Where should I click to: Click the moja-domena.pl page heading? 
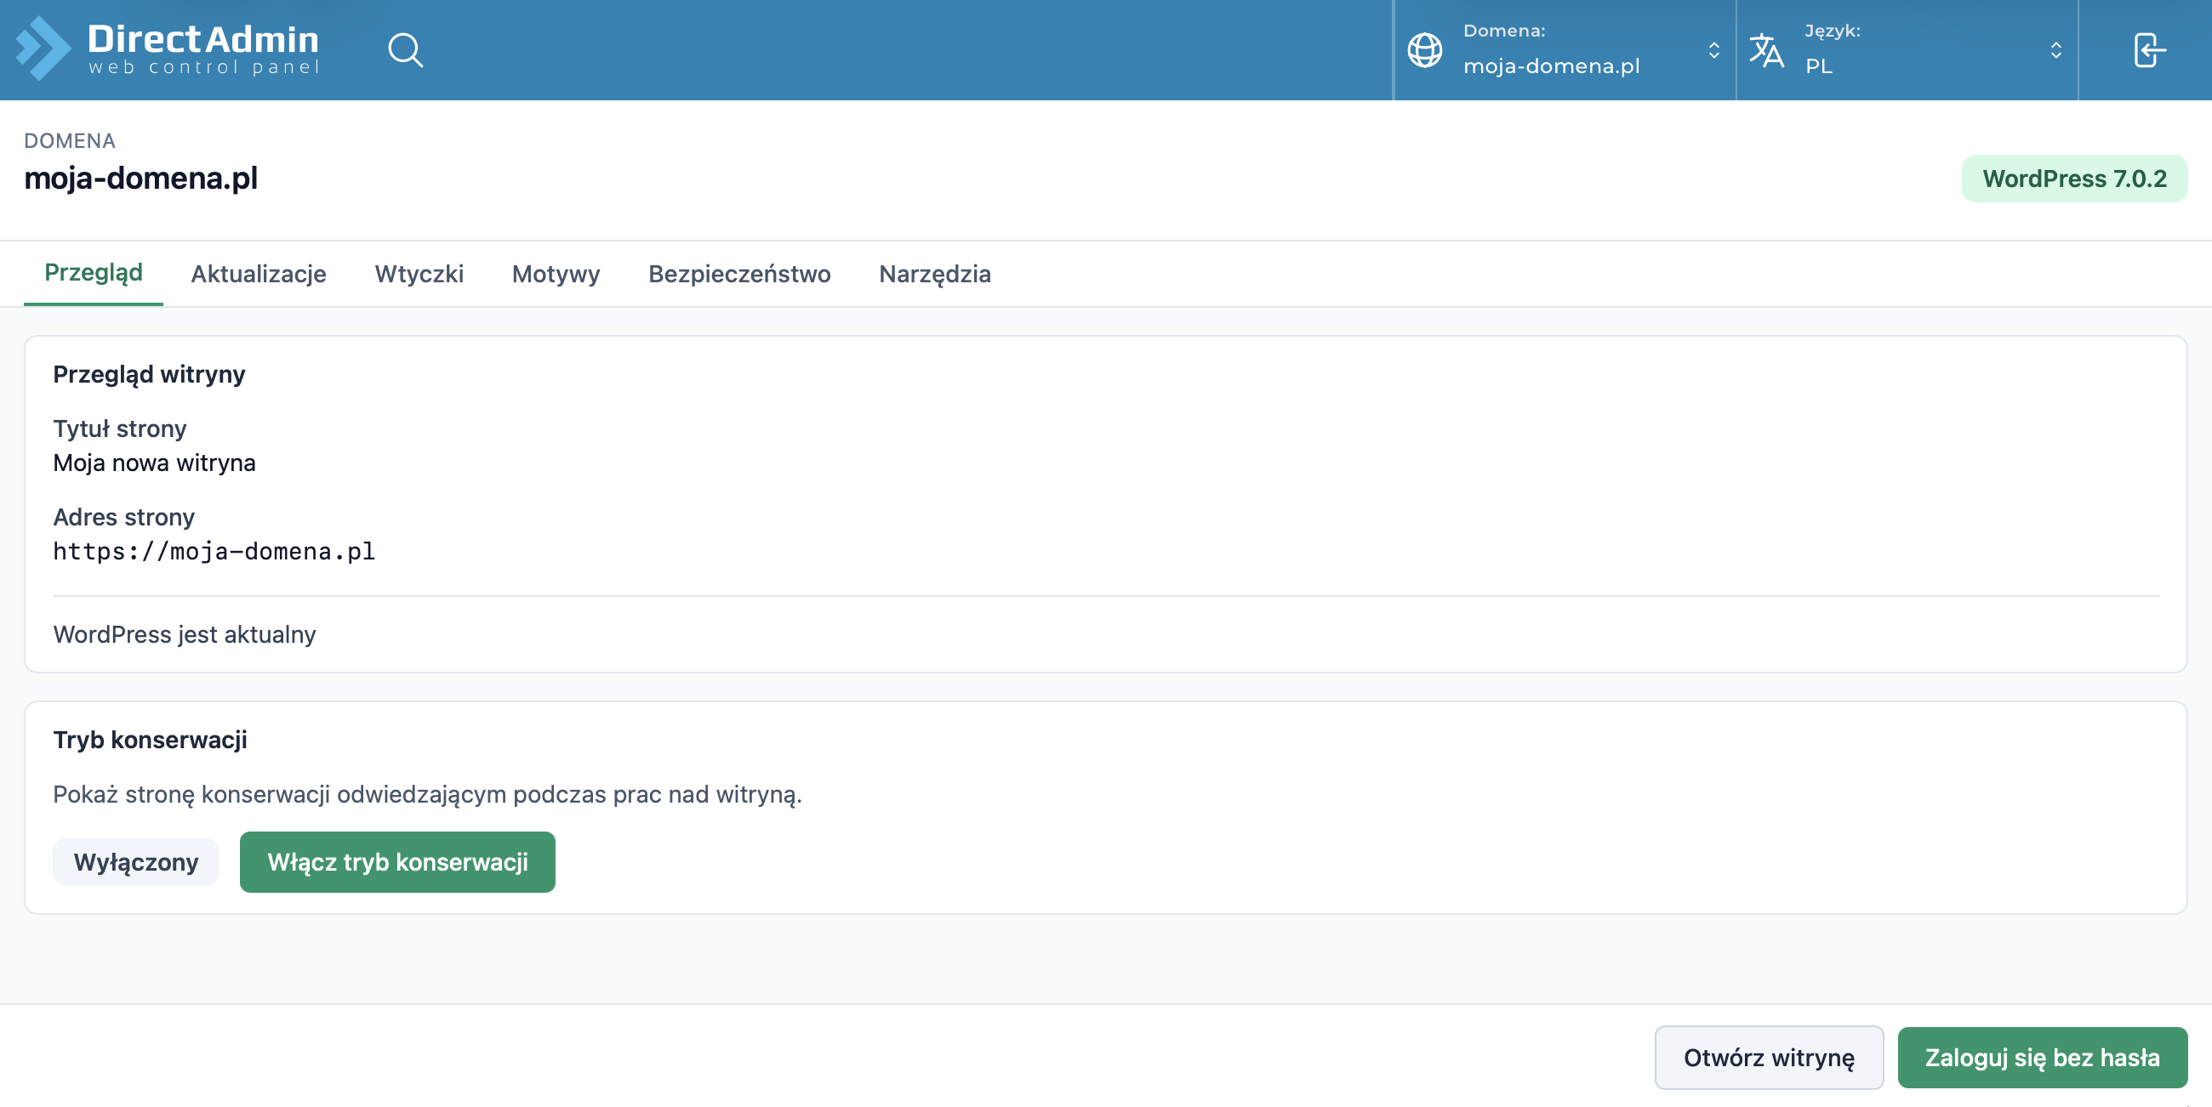(141, 178)
